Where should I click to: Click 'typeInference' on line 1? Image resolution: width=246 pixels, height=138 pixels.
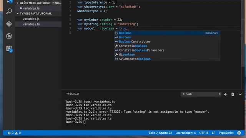tap(96, 3)
